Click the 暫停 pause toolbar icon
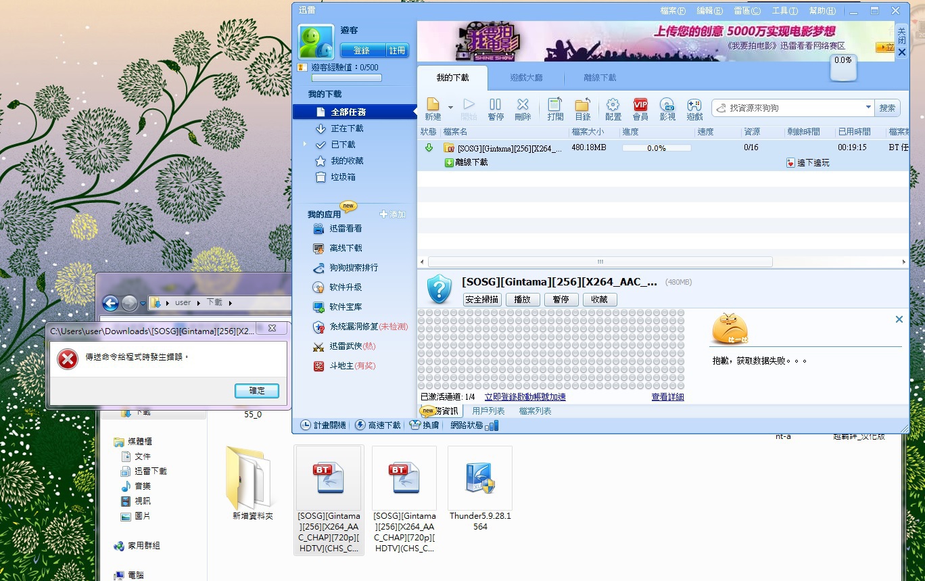Image resolution: width=925 pixels, height=581 pixels. 496,105
